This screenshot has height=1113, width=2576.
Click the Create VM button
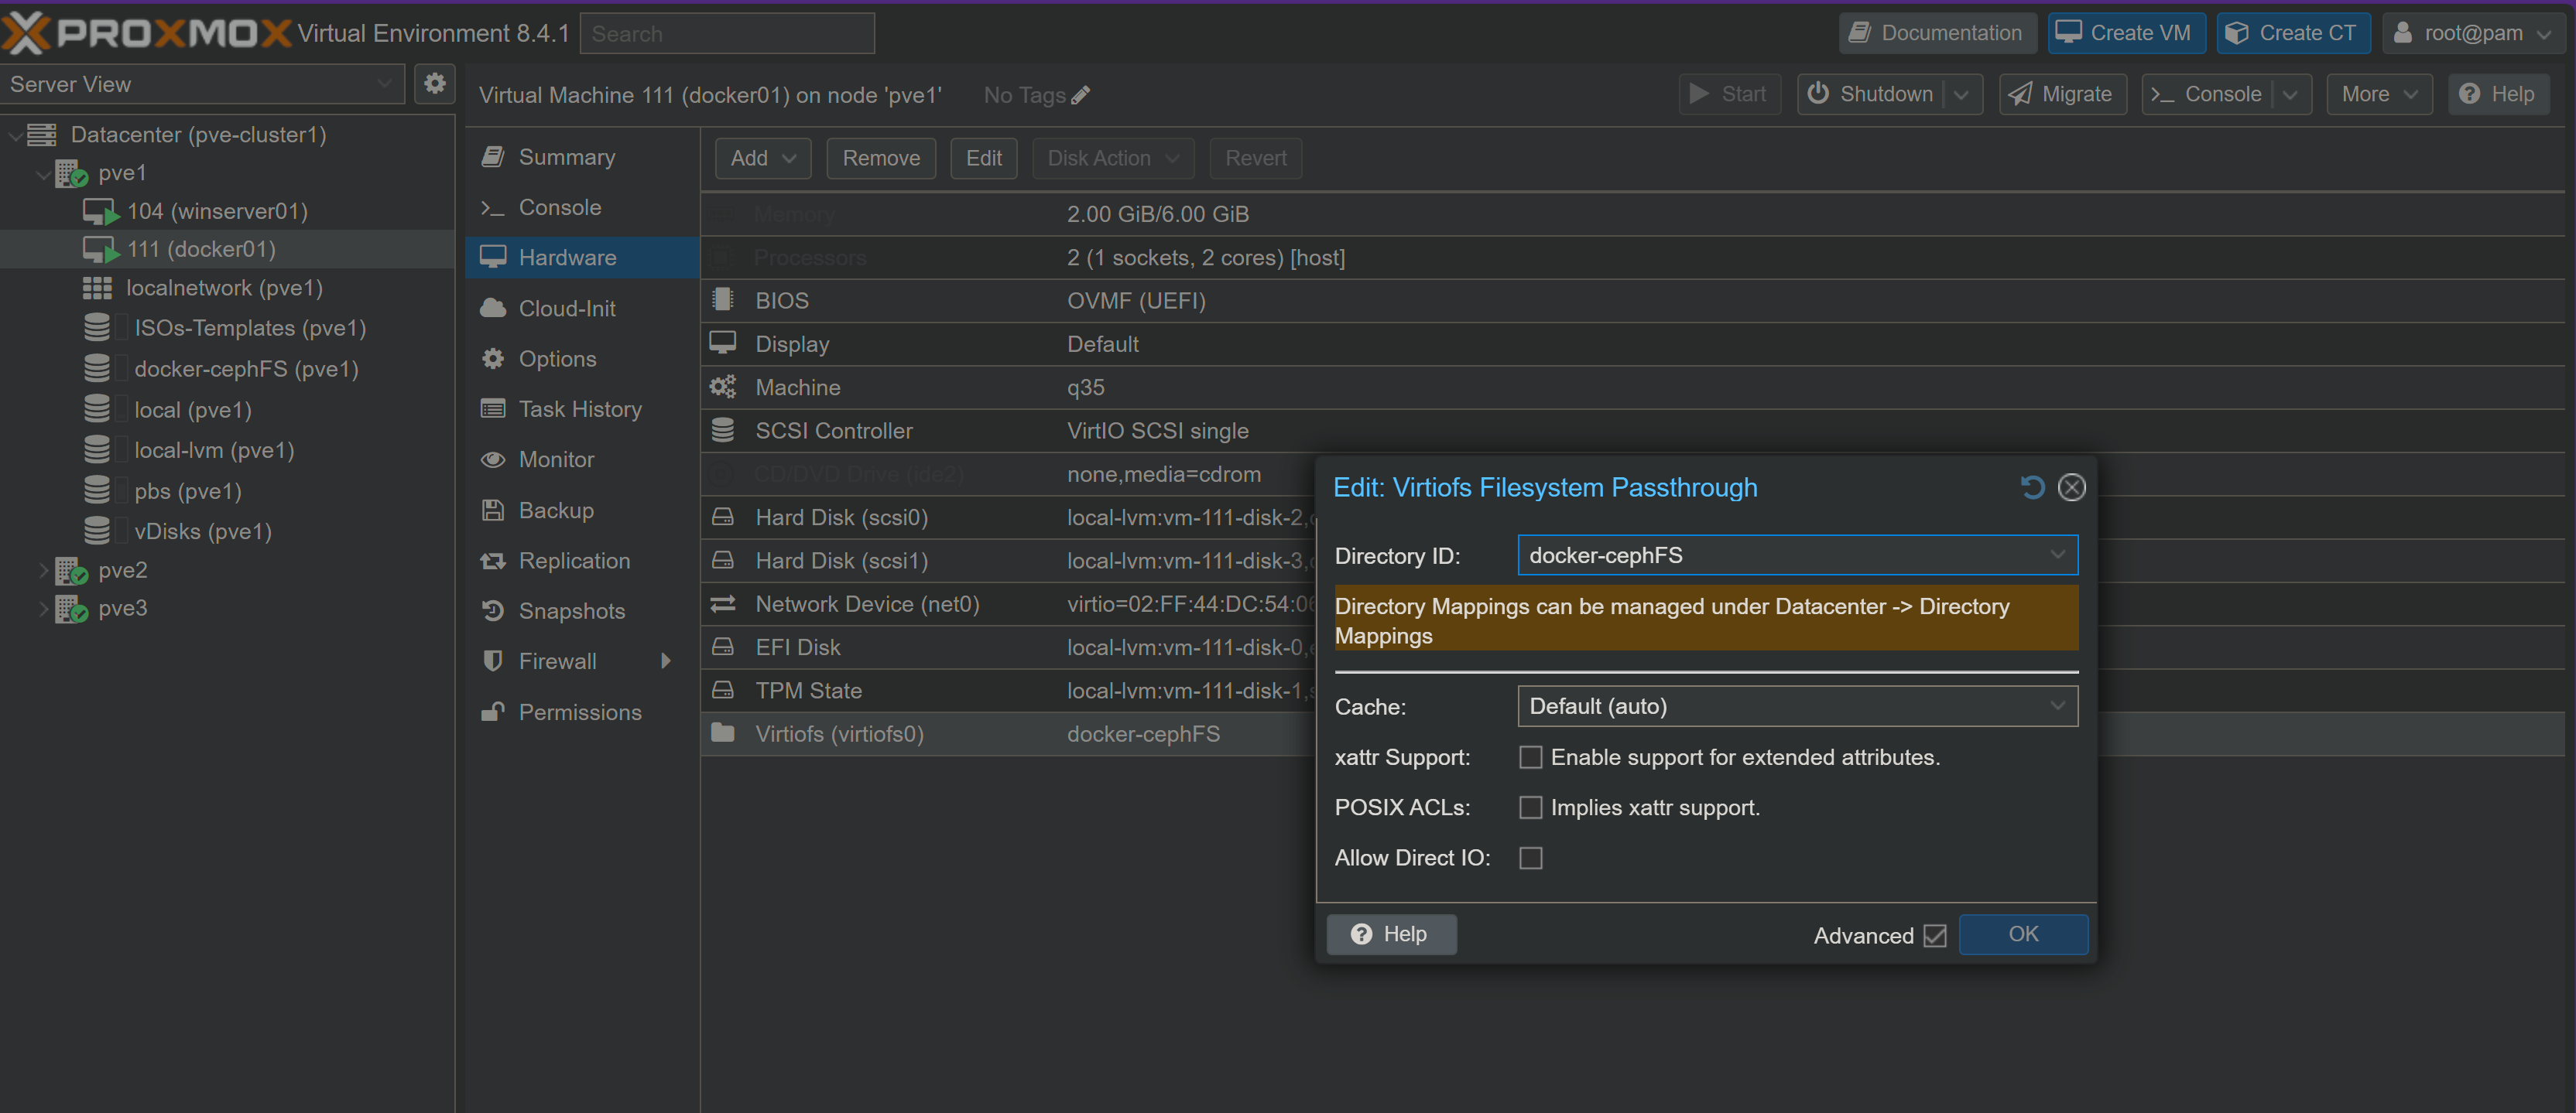(2126, 33)
